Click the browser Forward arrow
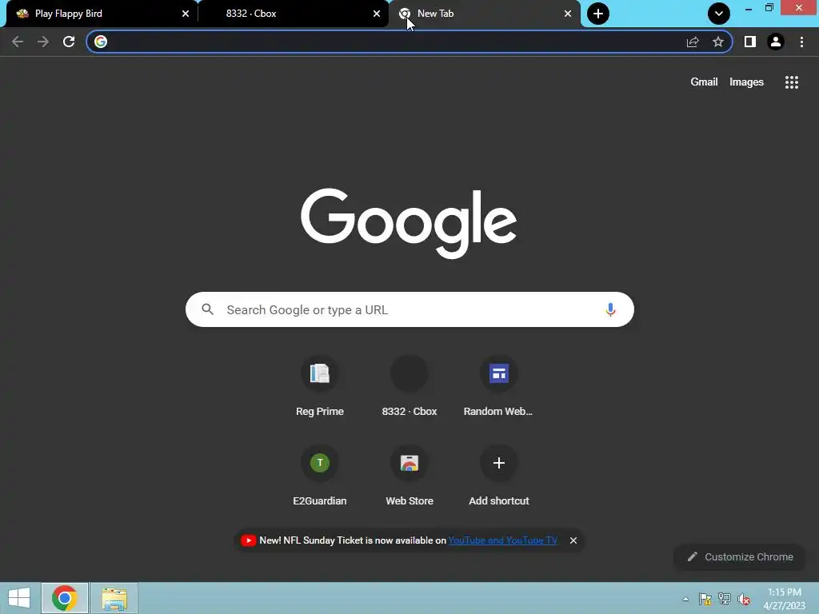This screenshot has width=819, height=614. click(x=43, y=42)
